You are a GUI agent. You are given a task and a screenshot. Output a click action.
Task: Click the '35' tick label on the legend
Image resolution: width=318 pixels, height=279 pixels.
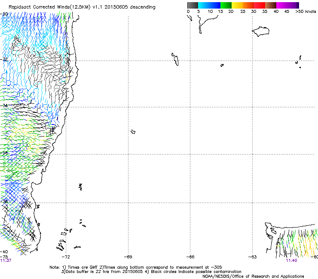click(265, 12)
